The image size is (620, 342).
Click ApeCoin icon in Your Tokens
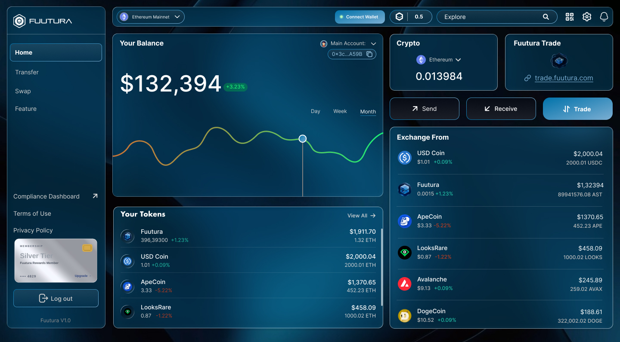coord(127,286)
